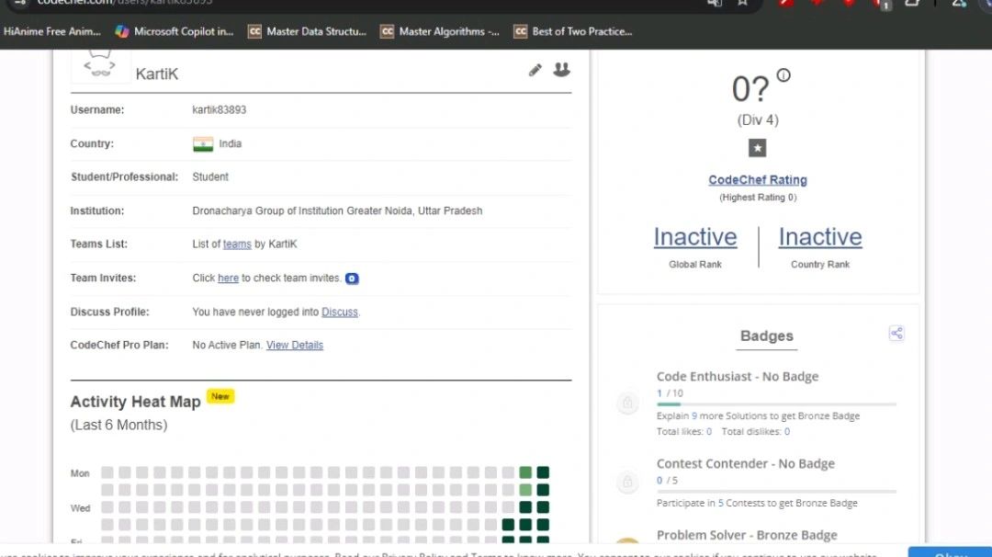Click View Details for CodeChef Pro Plan
Image resolution: width=992 pixels, height=557 pixels.
pyautogui.click(x=295, y=346)
